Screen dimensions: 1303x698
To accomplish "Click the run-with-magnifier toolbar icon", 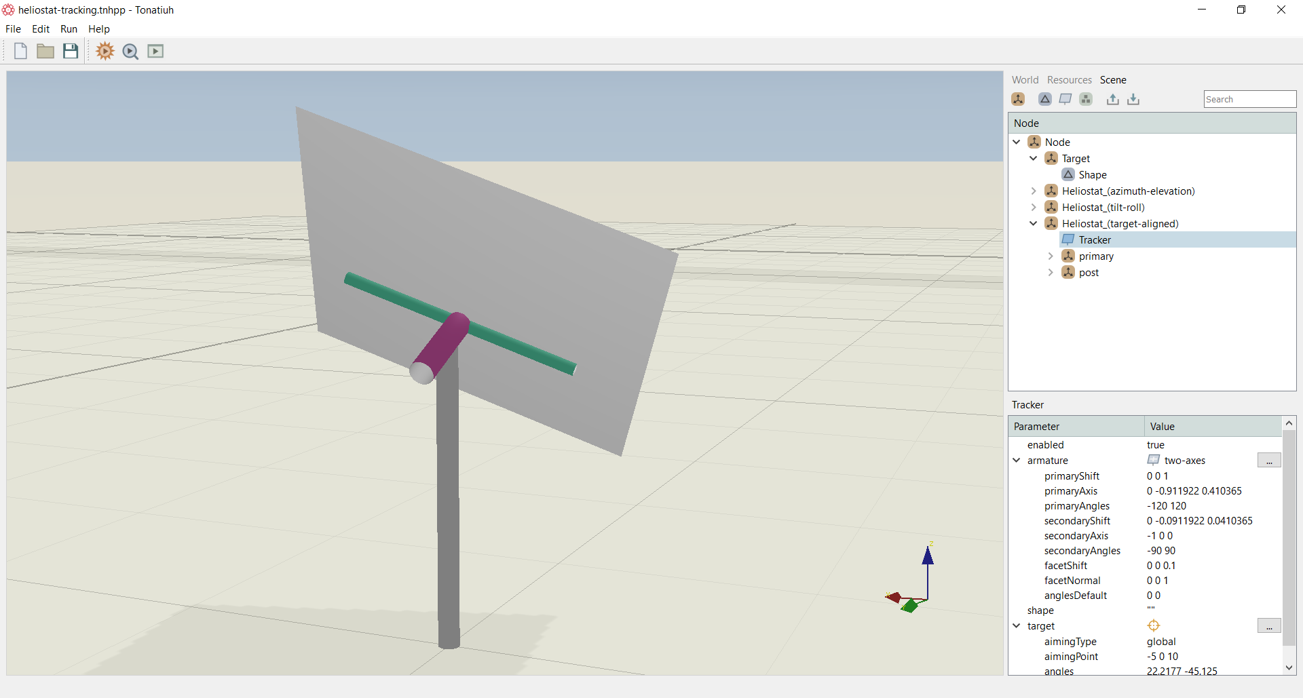I will [x=130, y=52].
